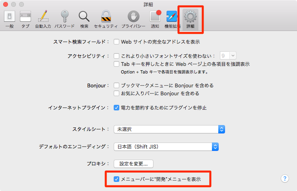The image size is (297, 191).
Task: Toggle Tab キー強調表示 checkbox
Action: [116, 64]
